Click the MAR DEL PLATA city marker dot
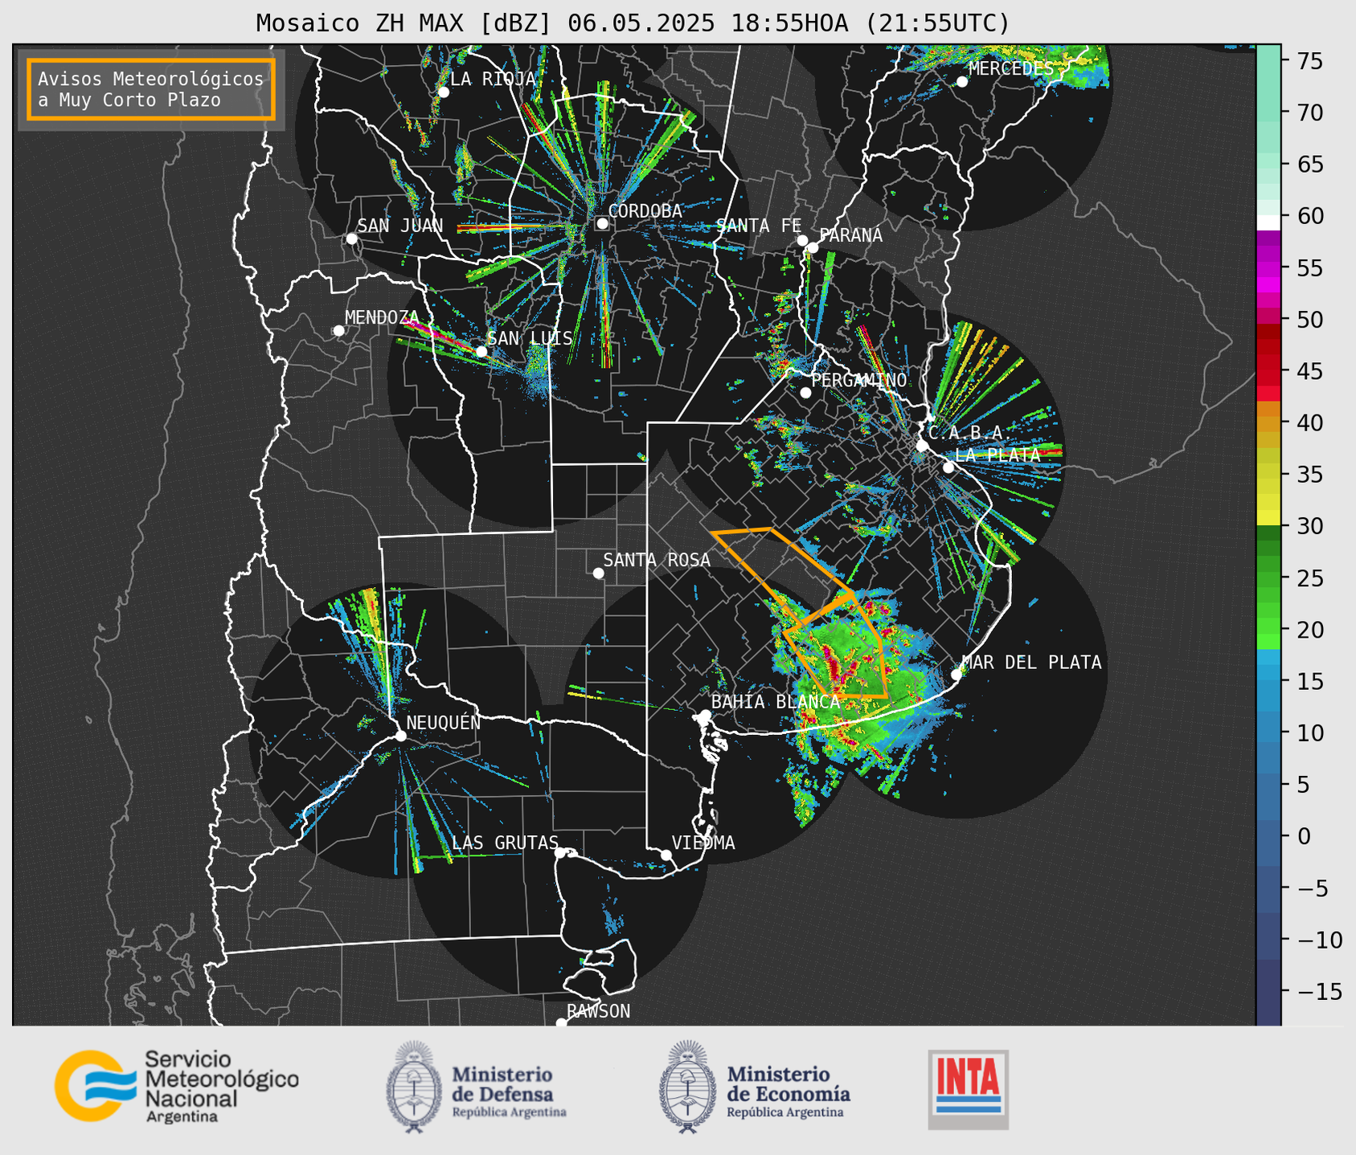The height and width of the screenshot is (1155, 1356). [957, 674]
